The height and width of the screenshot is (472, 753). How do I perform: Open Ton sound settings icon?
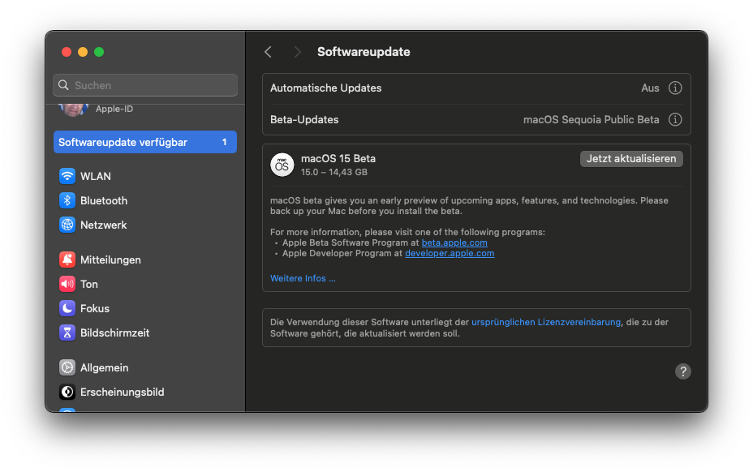point(67,284)
